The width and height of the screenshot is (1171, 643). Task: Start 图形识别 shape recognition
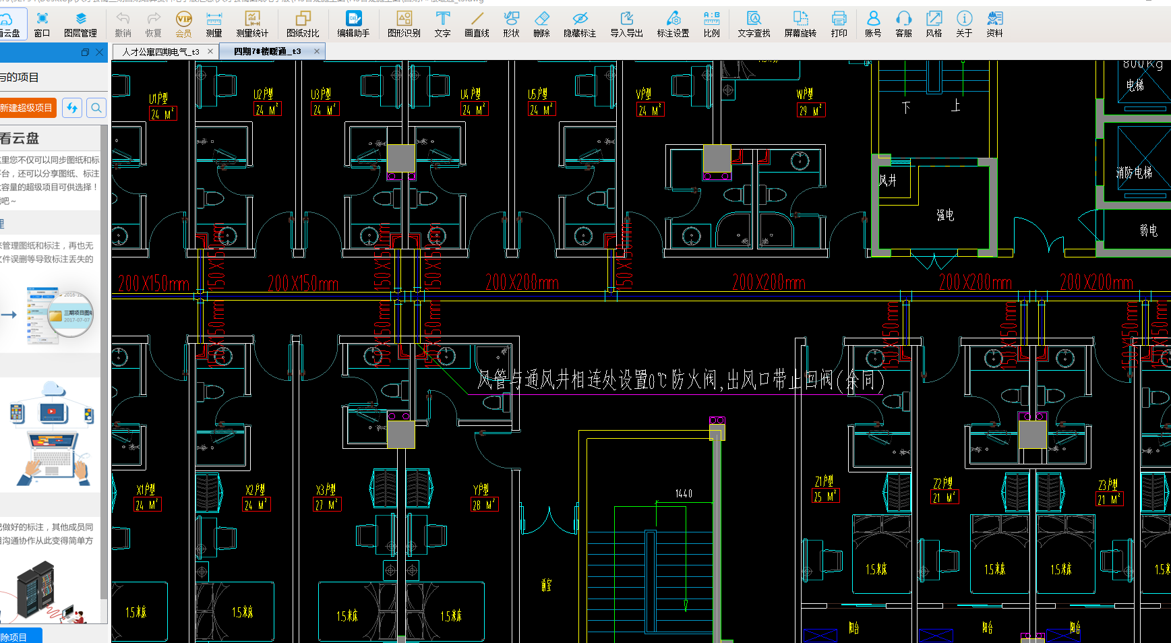tap(404, 24)
